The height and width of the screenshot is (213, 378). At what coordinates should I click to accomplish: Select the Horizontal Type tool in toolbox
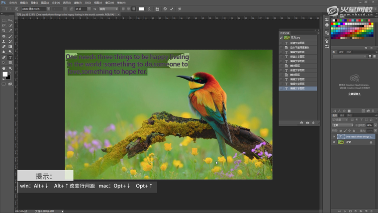pos(10,58)
